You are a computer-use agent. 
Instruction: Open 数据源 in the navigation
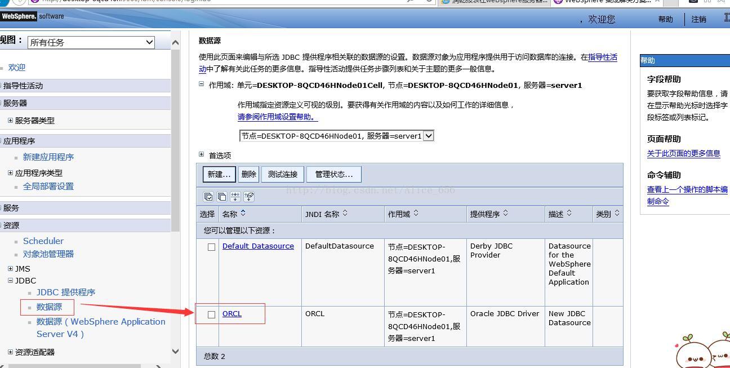coord(49,307)
